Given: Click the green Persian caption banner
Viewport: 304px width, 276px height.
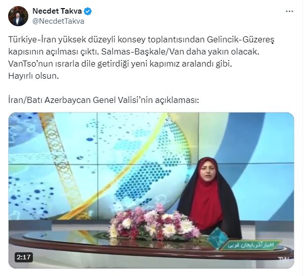Looking at the screenshot, I should point(251,245).
